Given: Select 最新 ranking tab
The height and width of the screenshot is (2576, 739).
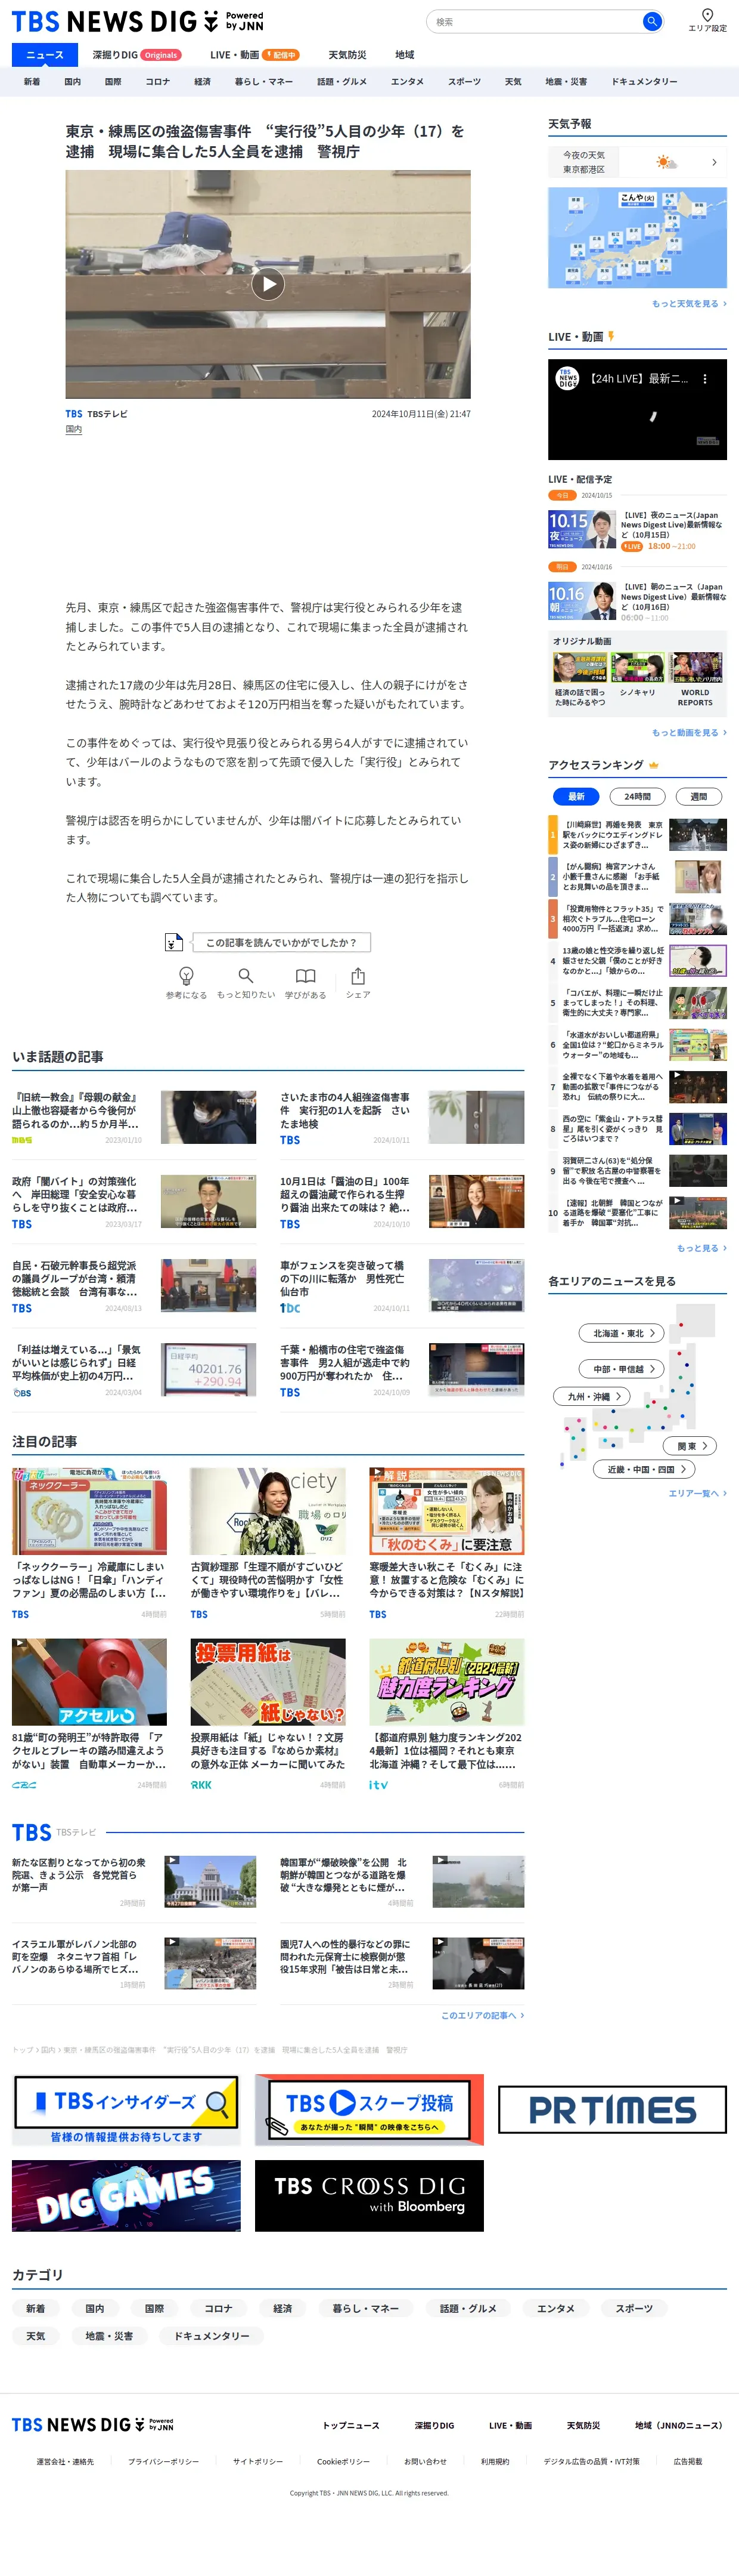Looking at the screenshot, I should click(576, 797).
